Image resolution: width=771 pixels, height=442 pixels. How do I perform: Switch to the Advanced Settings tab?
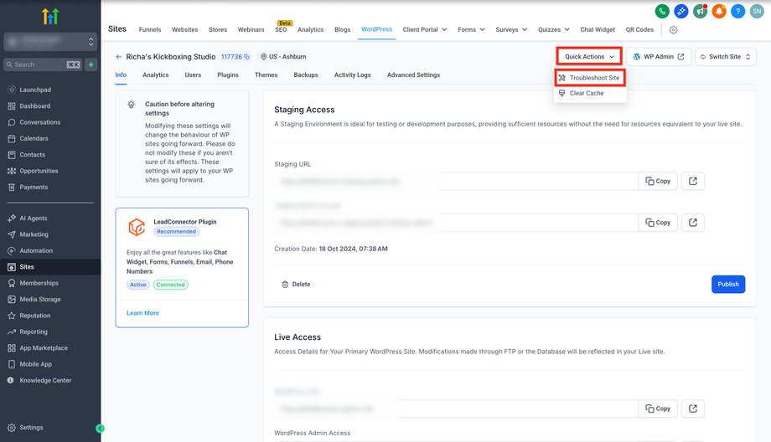point(413,75)
